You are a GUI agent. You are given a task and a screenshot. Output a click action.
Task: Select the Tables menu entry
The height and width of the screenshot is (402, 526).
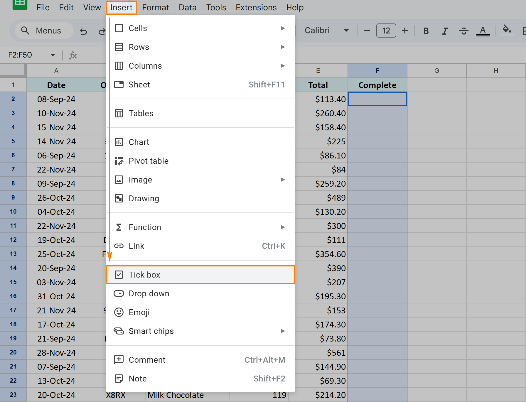point(200,113)
